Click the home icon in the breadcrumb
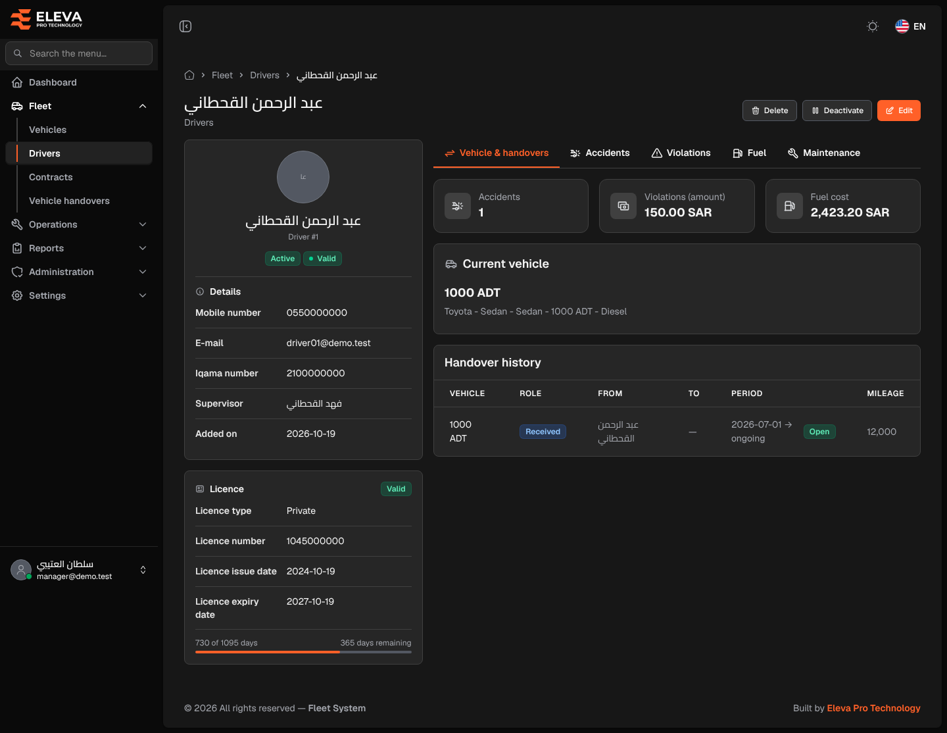Image resolution: width=947 pixels, height=733 pixels. click(x=189, y=75)
